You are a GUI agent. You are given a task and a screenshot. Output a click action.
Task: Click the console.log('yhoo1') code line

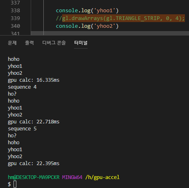(x=87, y=11)
